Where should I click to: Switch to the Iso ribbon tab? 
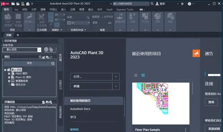click(16, 9)
